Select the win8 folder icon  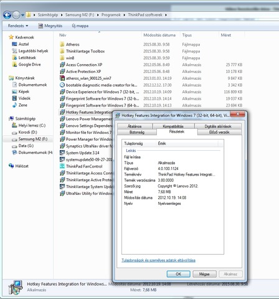pyautogui.click(x=62, y=58)
